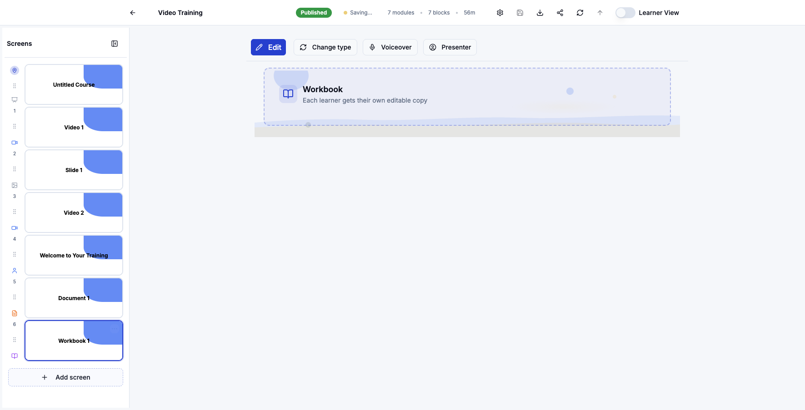This screenshot has height=410, width=805.
Task: Enable the Learner View toggle
Action: click(625, 12)
